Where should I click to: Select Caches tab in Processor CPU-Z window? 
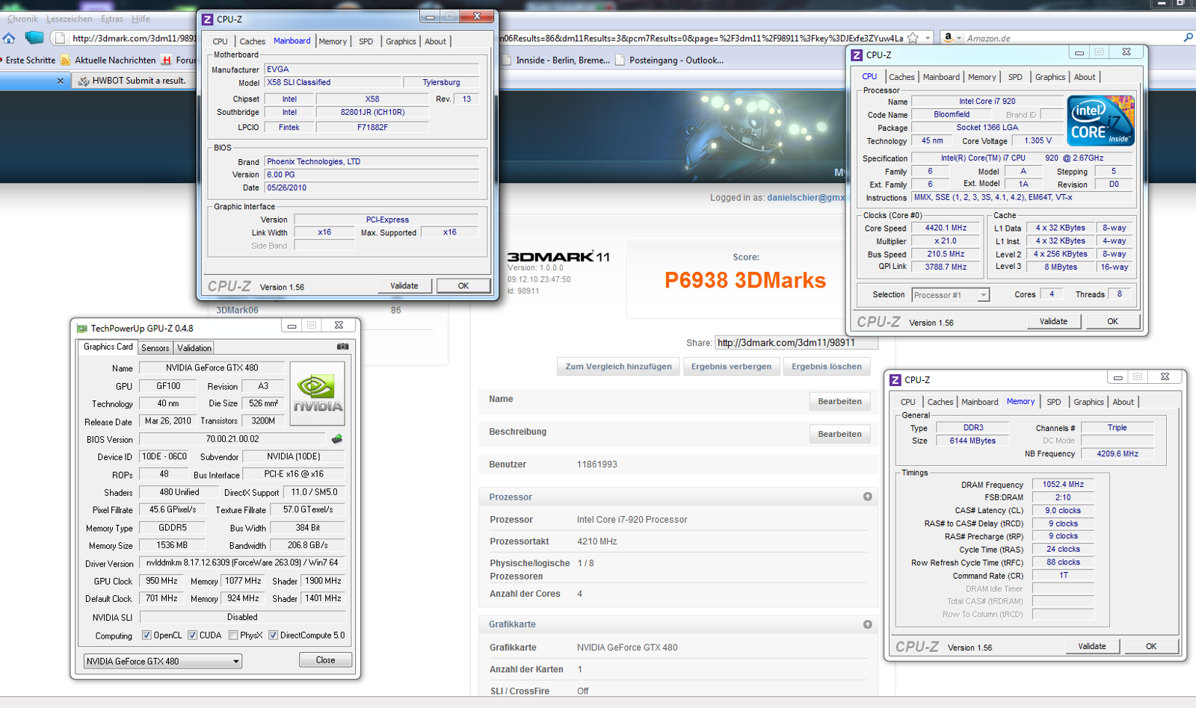(901, 77)
